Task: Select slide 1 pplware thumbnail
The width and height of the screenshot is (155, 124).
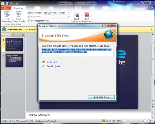Action: pyautogui.click(x=14, y=45)
